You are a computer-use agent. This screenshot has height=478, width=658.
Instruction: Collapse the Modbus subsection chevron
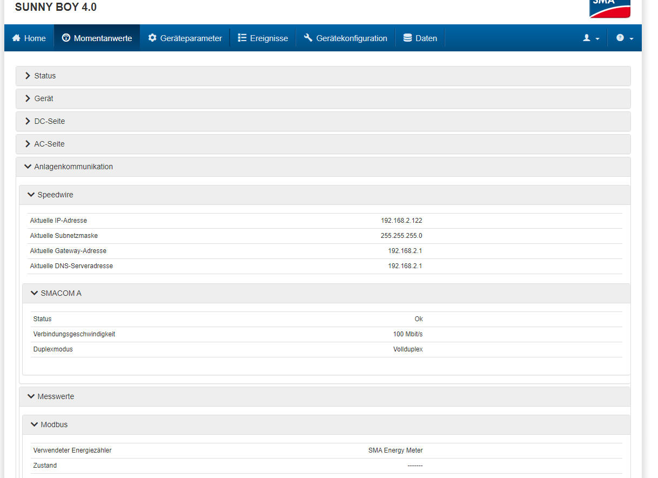[35, 424]
